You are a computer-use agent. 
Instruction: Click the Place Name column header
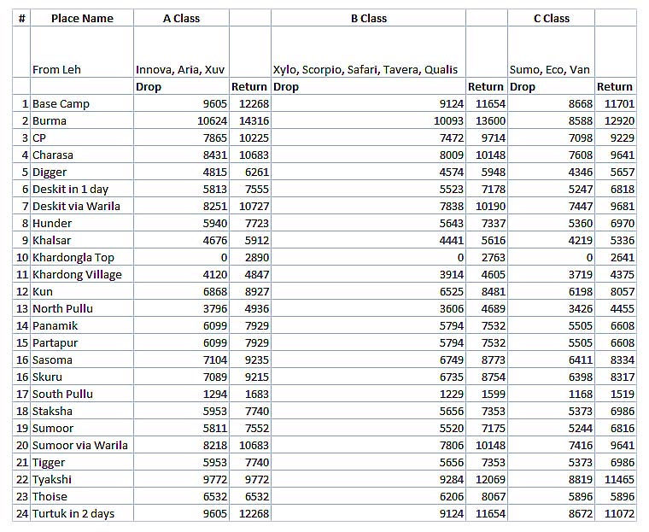click(x=82, y=18)
